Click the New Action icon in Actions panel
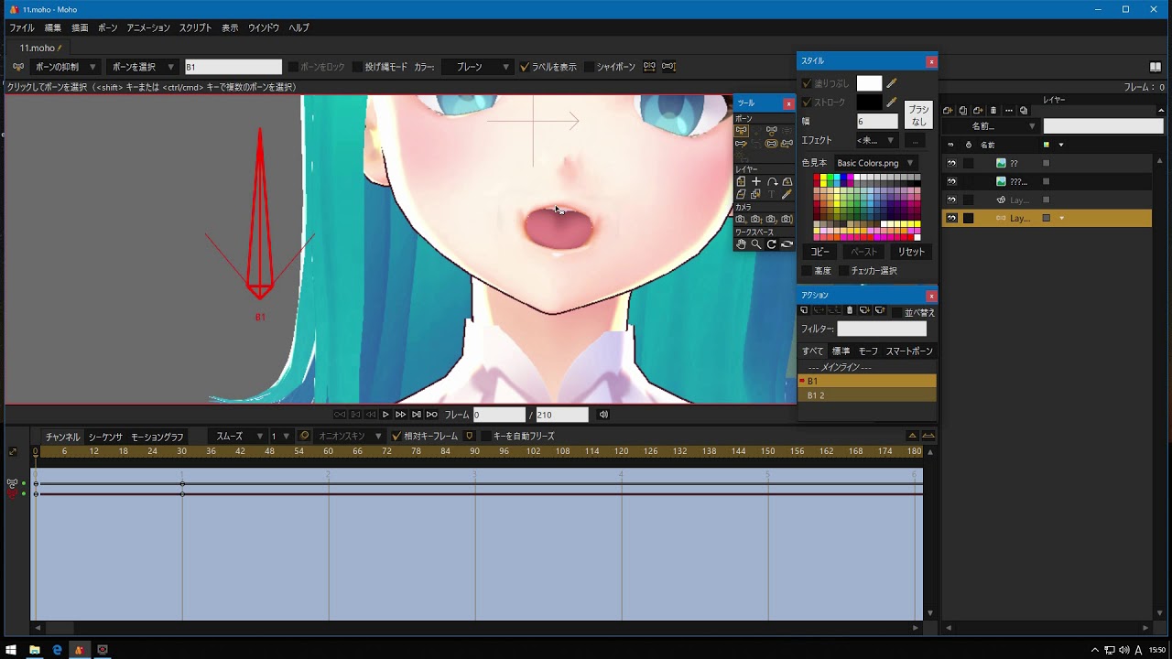 (805, 311)
